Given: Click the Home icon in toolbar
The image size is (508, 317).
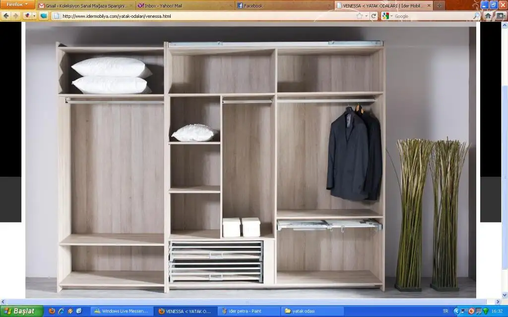Looking at the screenshot, I should click(488, 16).
